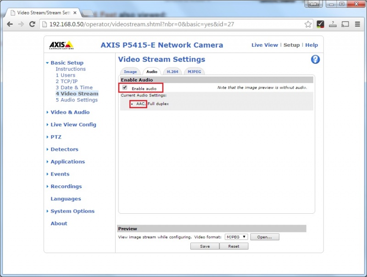Screen dimensions: 367x277
Task: Bookmark this page with the star icon
Action: pyautogui.click(x=308, y=24)
